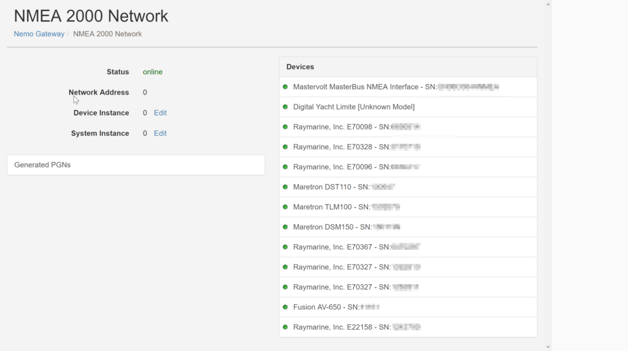Select Raymarine E70328 device row

coord(408,147)
